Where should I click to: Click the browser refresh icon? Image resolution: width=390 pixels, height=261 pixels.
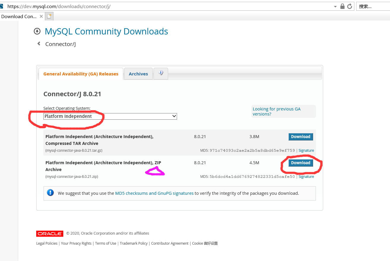[x=350, y=6]
